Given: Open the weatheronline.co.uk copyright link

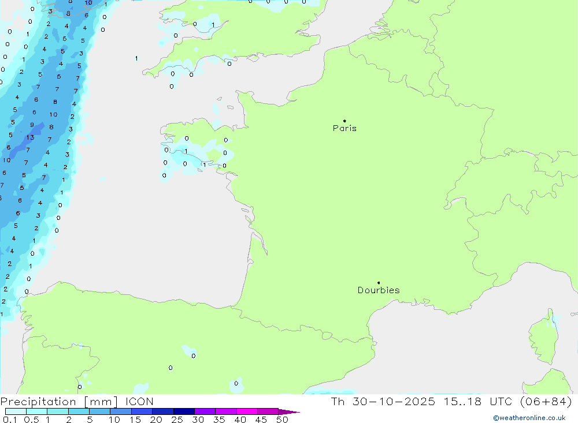Looking at the screenshot, I should click(529, 418).
